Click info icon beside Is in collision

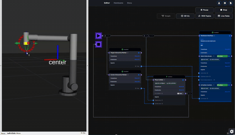162,93
